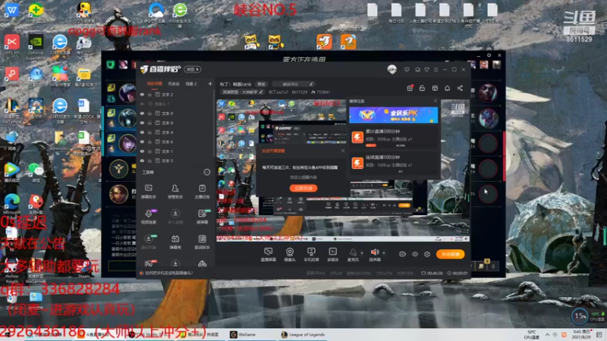This screenshot has height=341, width=607.
Task: Click the gift box icon with red dot
Action: (410, 88)
